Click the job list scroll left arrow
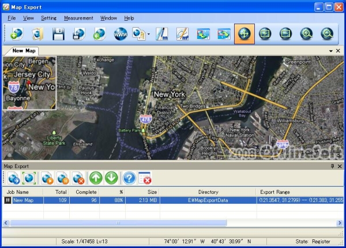This screenshot has width=346, height=248. (6, 223)
